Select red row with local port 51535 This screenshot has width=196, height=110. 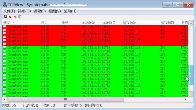click(95, 37)
